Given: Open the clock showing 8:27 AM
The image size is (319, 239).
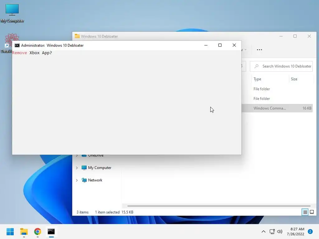Looking at the screenshot, I should 296,232.
